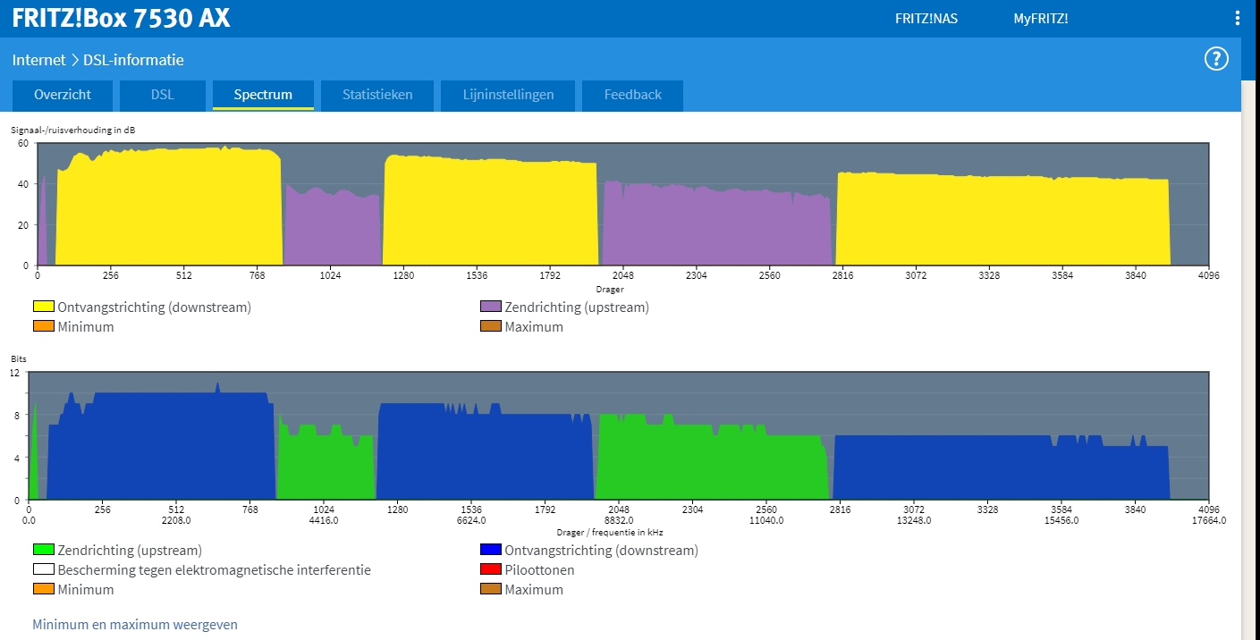Open the three-dot menu in header
This screenshot has width=1260, height=640.
[1237, 19]
